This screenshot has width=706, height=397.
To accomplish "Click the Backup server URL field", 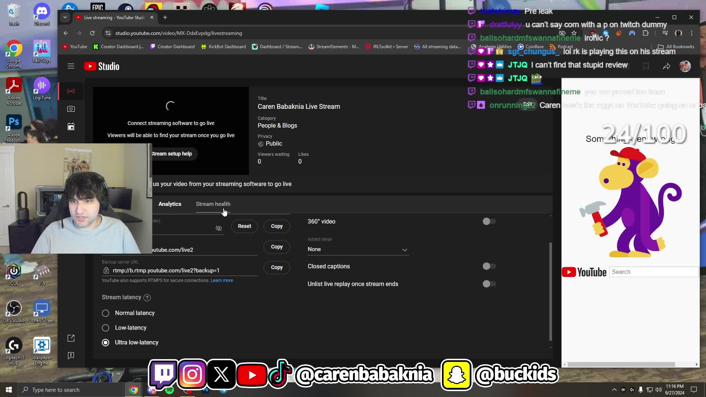I will coord(180,271).
